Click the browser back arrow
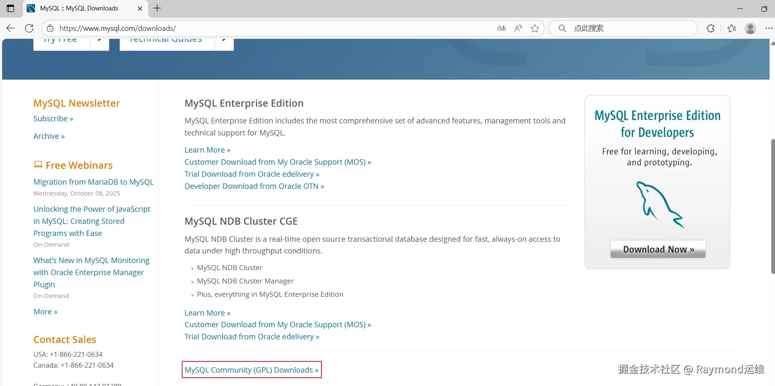 [10, 28]
